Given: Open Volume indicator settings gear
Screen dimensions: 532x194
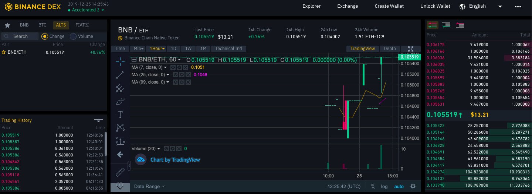Looking at the screenshot, I should pyautogui.click(x=172, y=149).
